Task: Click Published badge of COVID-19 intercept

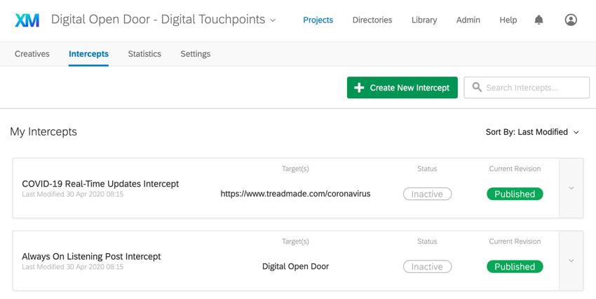Action: point(515,194)
